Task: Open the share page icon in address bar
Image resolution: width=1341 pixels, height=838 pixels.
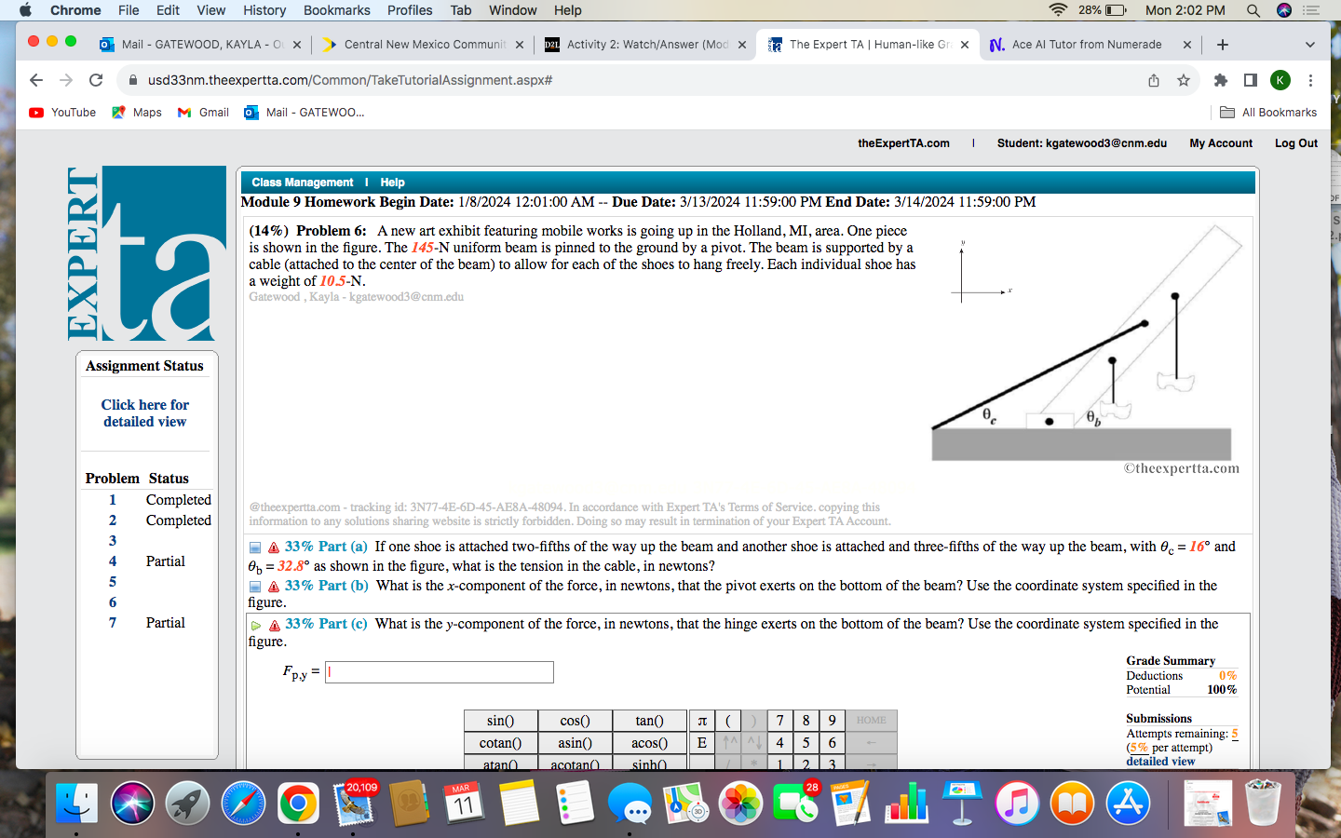Action: point(1154,80)
